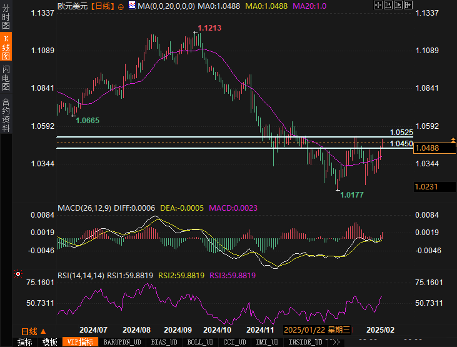Click the circled plus icon beside 日线
The height and width of the screenshot is (347, 457).
pos(121,6)
